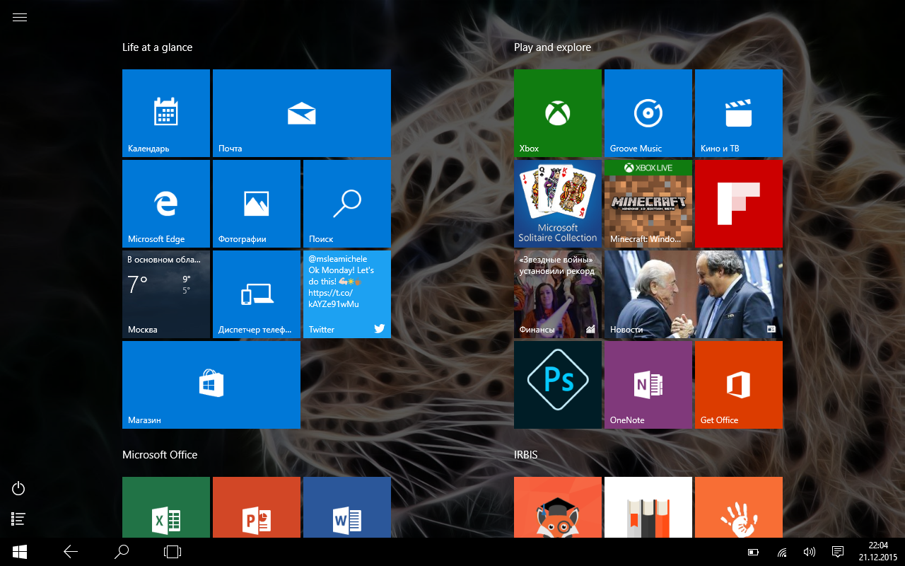The image size is (905, 566).
Task: Open the Кино и ТВ tile
Action: click(739, 112)
